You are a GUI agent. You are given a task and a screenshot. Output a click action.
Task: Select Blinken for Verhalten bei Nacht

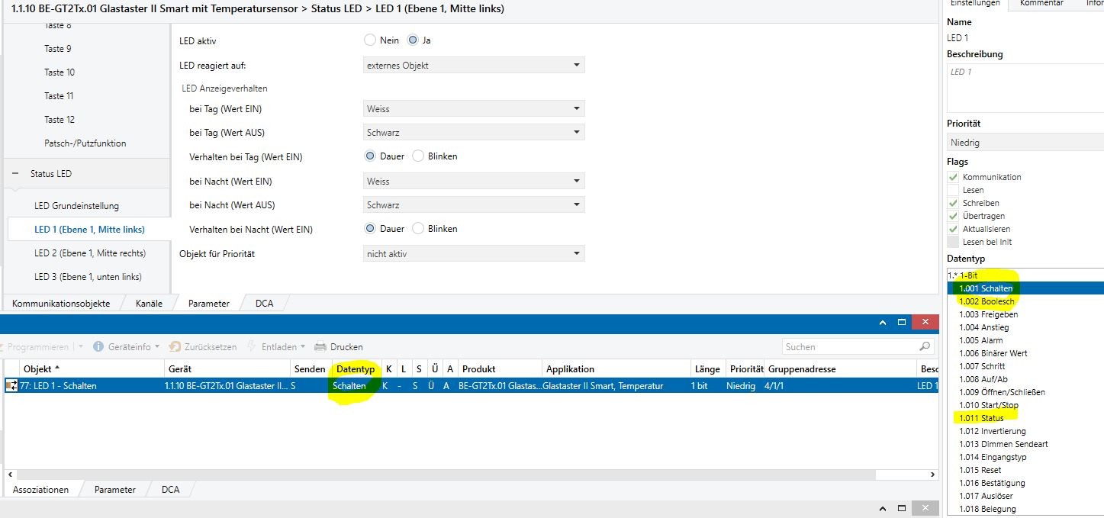tap(418, 228)
